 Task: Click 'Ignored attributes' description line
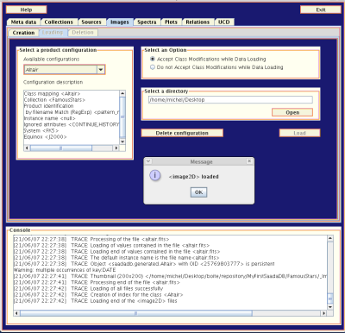click(x=72, y=124)
